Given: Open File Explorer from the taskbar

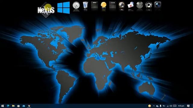Looking at the screenshot, I should pyautogui.click(x=13, y=106).
